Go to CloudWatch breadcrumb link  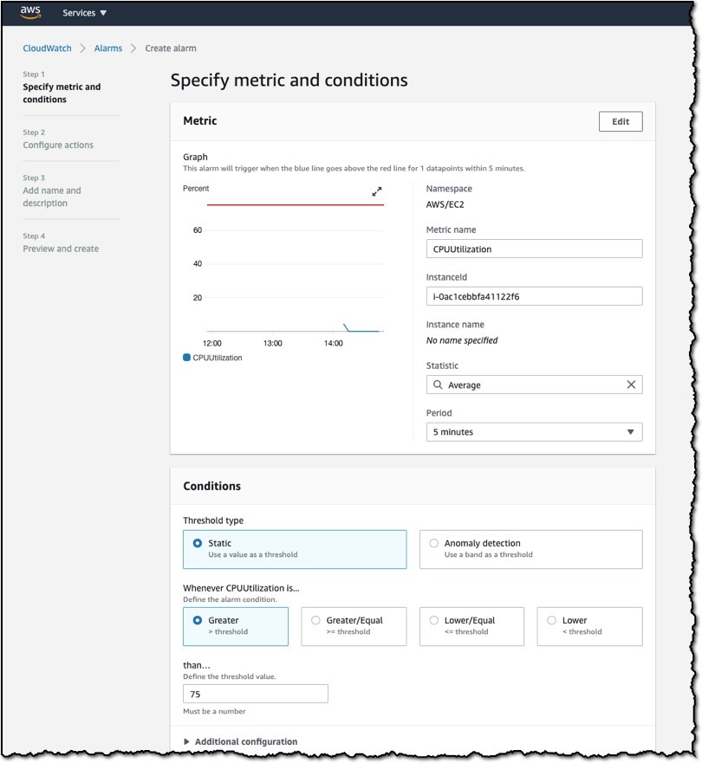[x=47, y=48]
